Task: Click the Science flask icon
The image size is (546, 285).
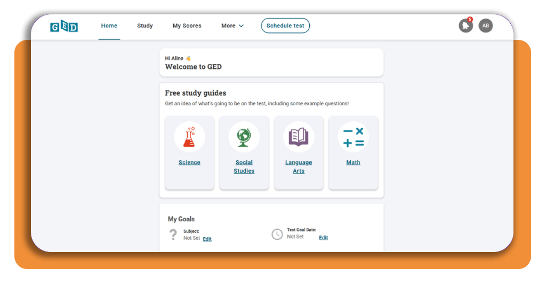Action: 189,137
